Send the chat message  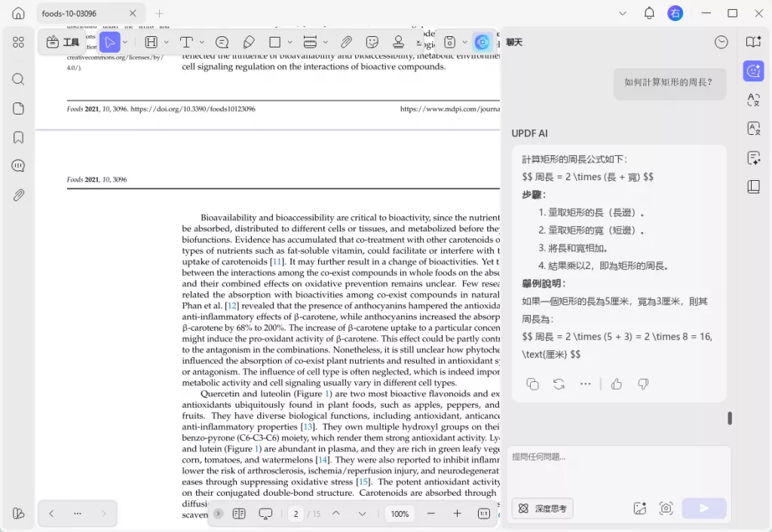(x=704, y=509)
